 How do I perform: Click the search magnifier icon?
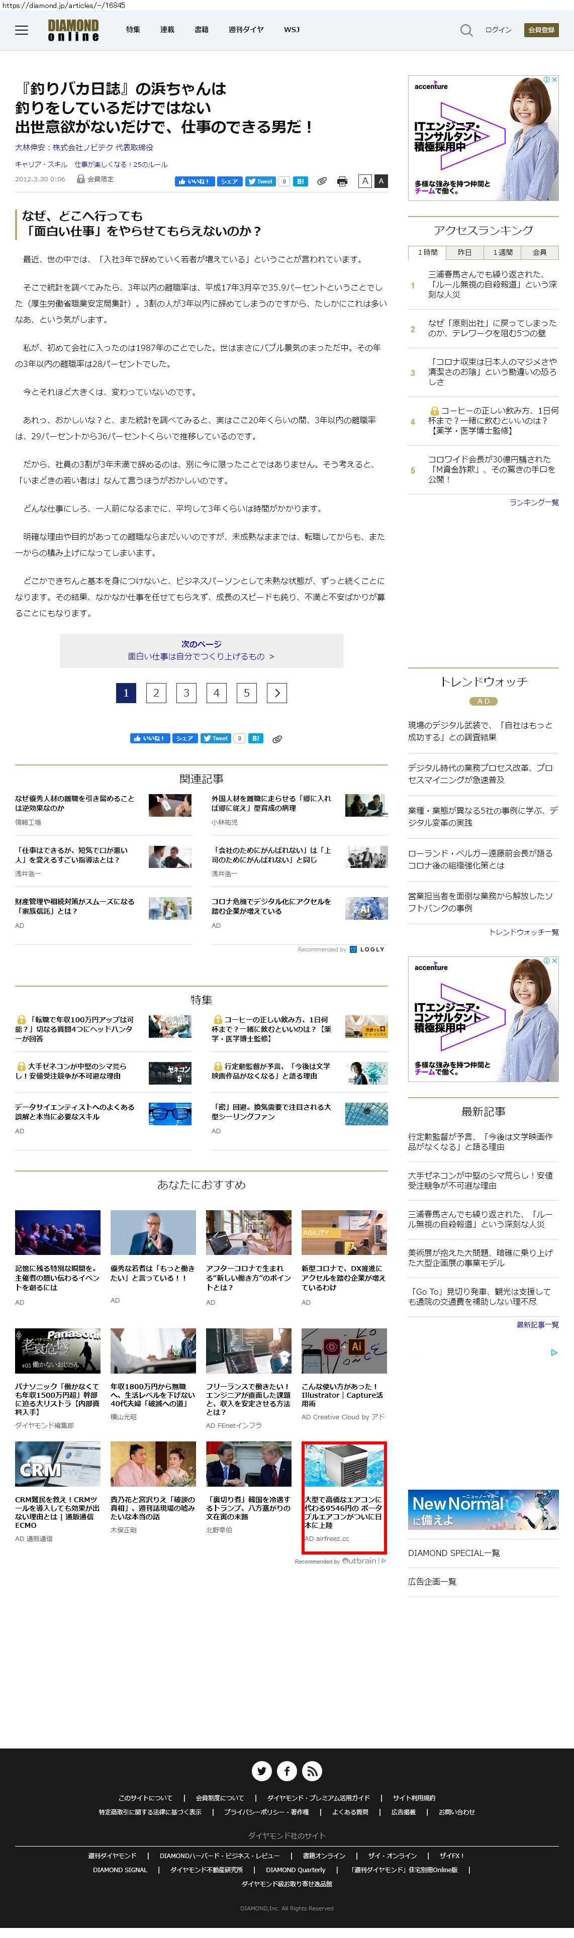point(465,30)
